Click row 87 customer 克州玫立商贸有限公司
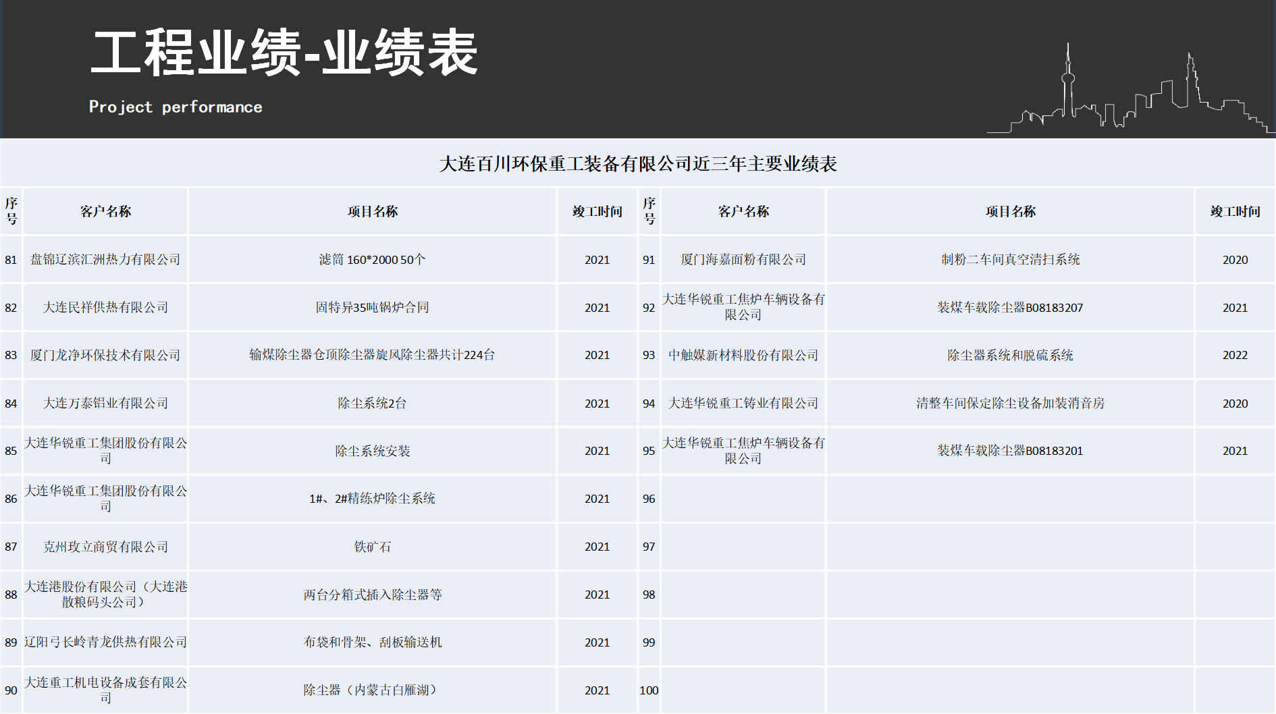Image resolution: width=1276 pixels, height=714 pixels. 105,547
